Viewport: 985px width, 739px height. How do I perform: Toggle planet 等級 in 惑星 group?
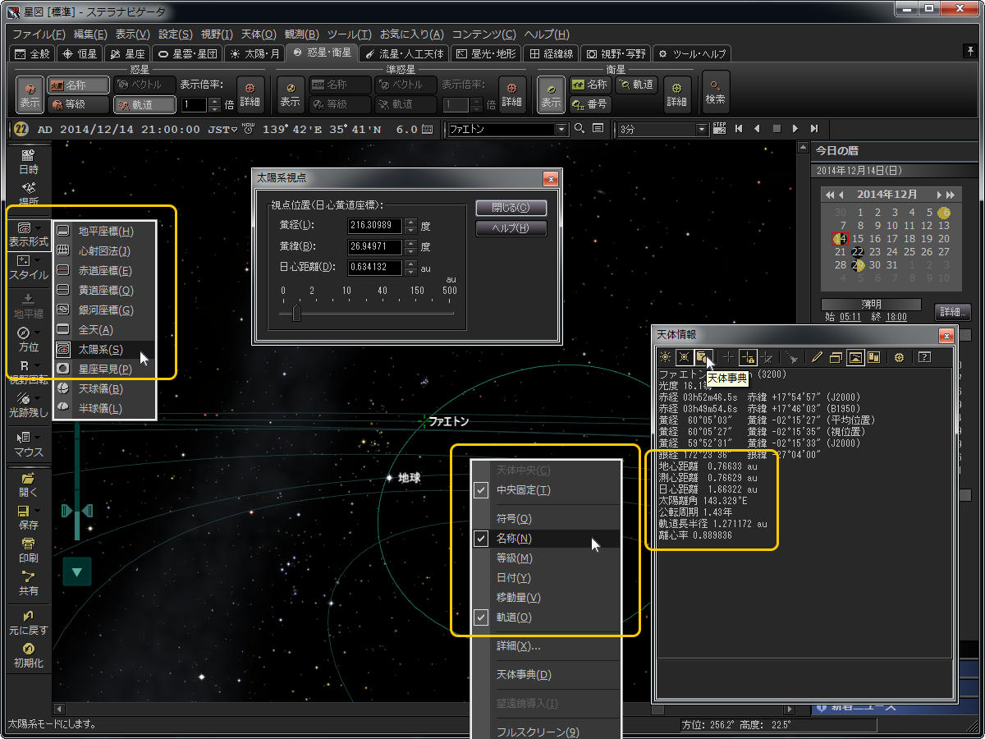pyautogui.click(x=78, y=105)
